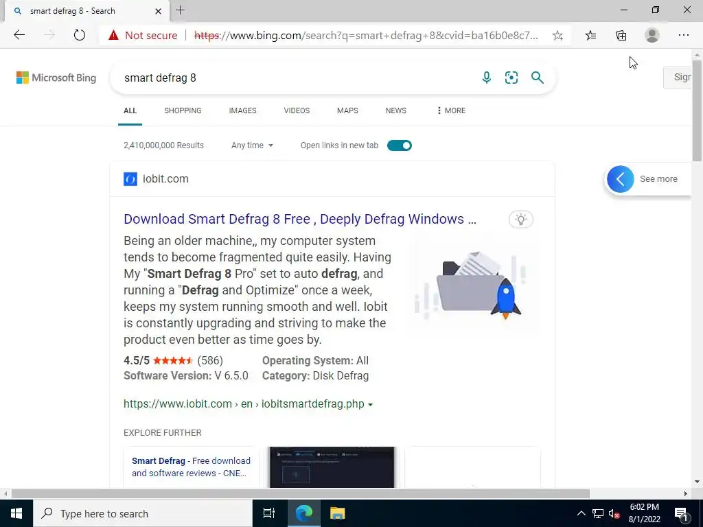Click See more label
The height and width of the screenshot is (527, 703).
[658, 179]
